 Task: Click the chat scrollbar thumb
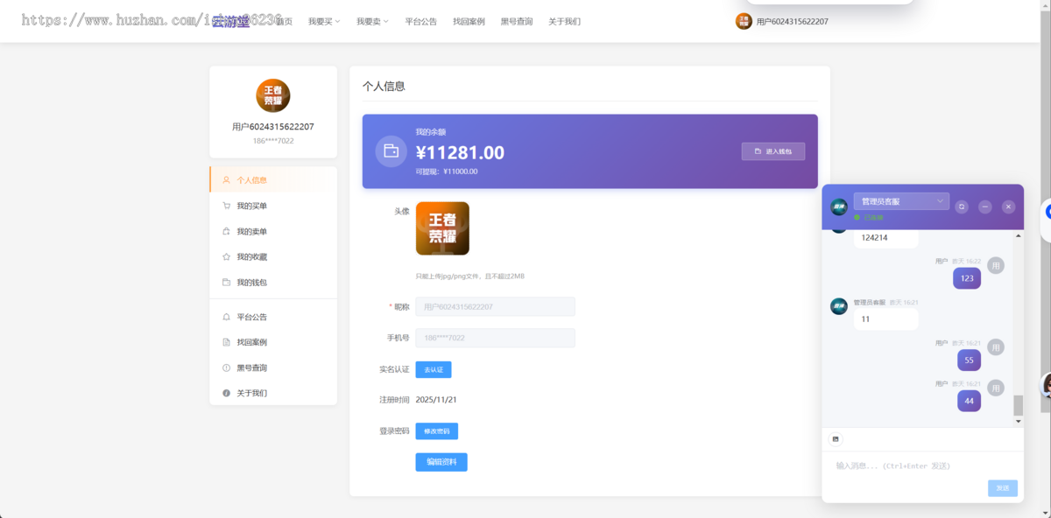click(x=1018, y=405)
